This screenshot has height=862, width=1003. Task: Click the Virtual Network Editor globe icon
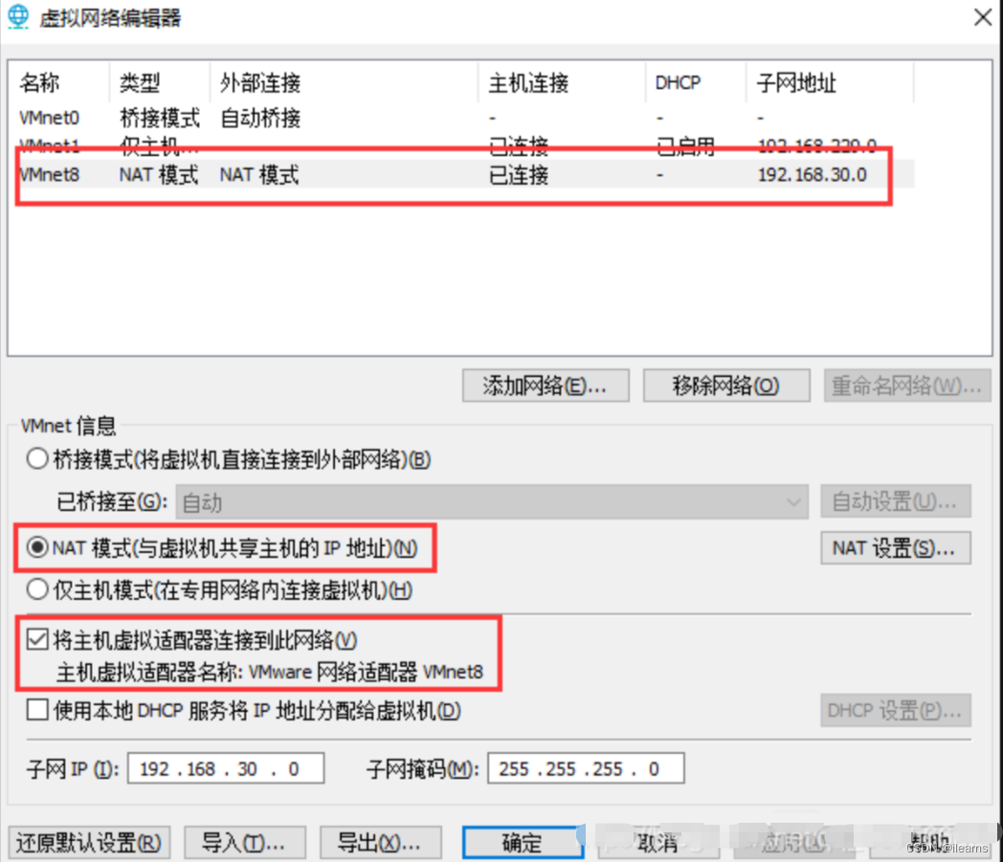point(18,16)
